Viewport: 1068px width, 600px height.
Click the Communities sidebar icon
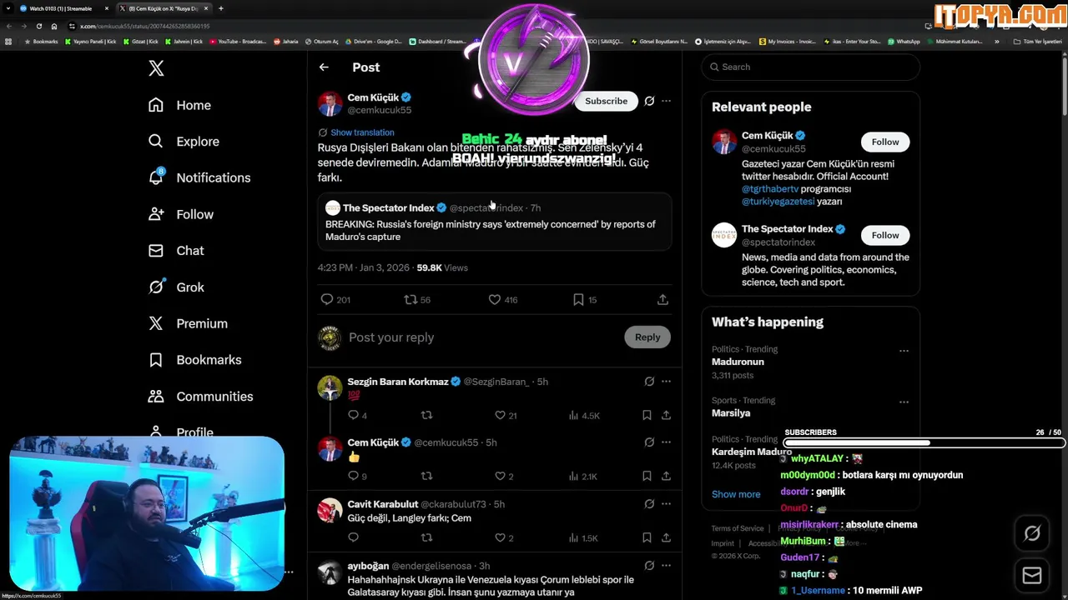click(x=156, y=397)
